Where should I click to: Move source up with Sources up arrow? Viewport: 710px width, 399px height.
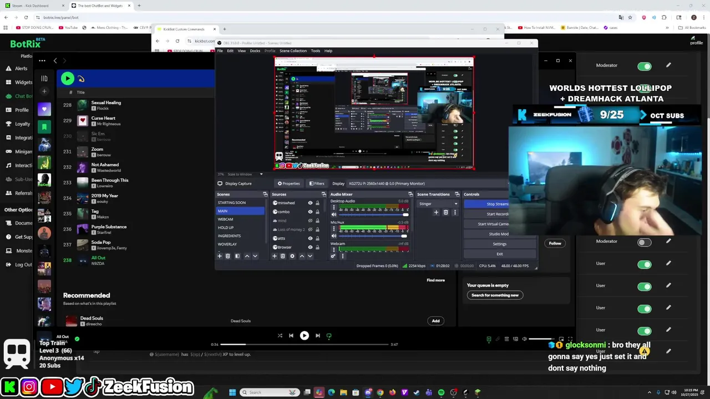302,256
